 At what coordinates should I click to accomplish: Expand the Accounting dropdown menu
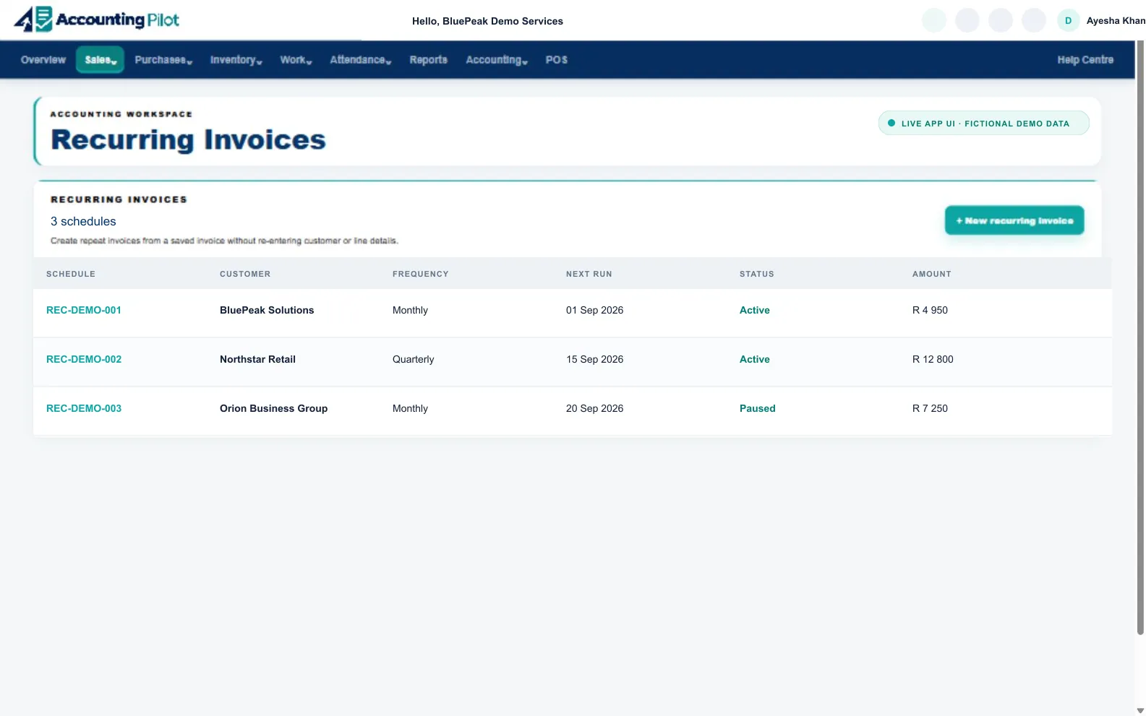[x=496, y=60]
